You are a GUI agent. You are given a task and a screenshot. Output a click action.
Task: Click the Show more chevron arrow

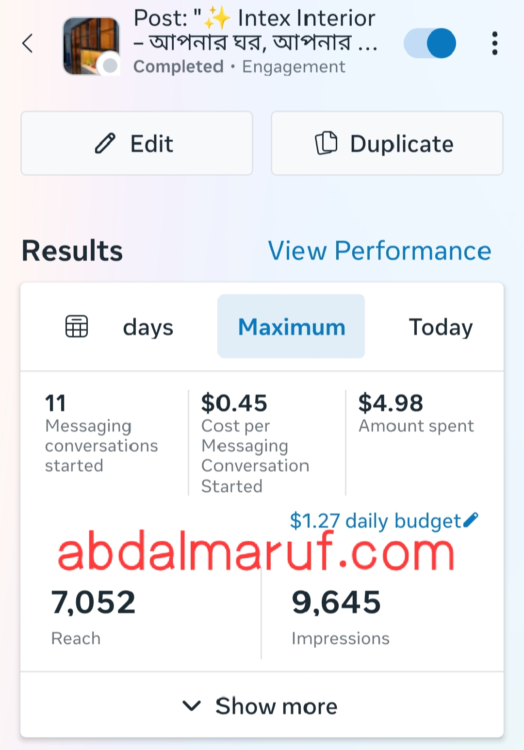pos(192,706)
